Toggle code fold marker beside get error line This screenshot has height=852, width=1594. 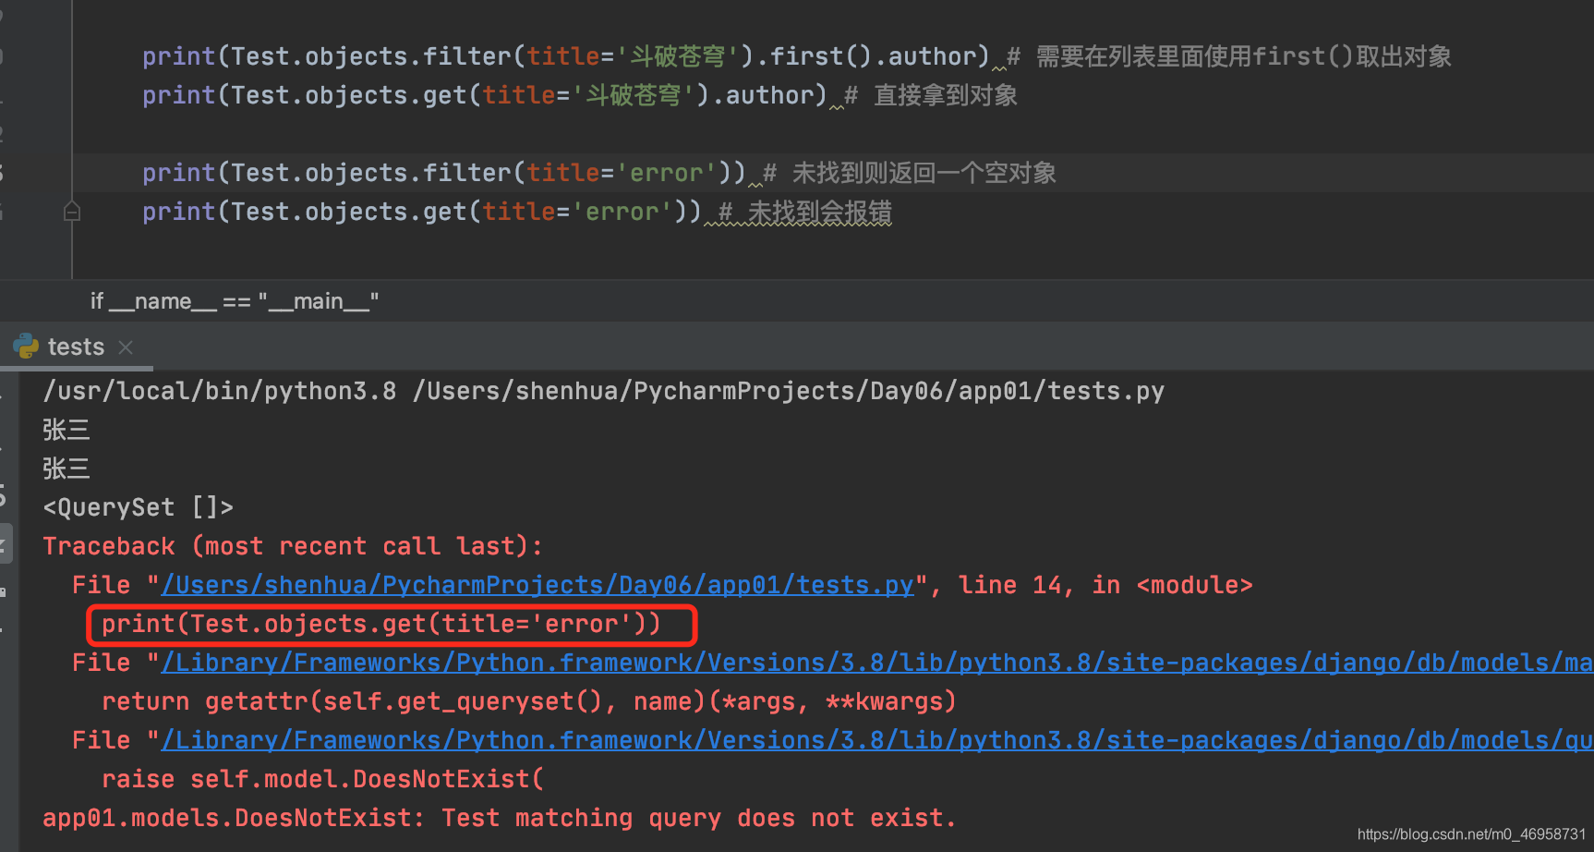pos(72,212)
